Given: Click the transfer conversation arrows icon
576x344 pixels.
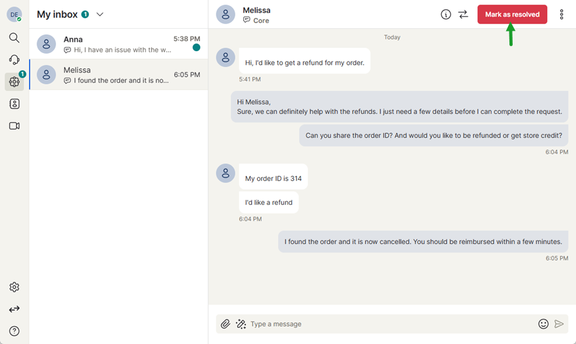Looking at the screenshot, I should tap(463, 14).
